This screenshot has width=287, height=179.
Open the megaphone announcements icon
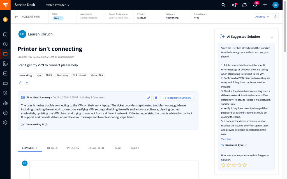tap(234, 5)
